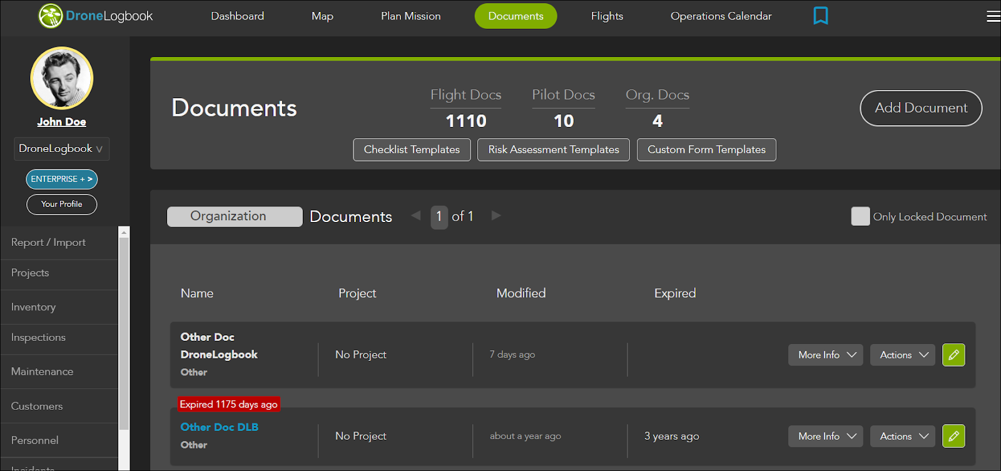Click the Add Document button
Screen dimensions: 1001x471
[x=921, y=108]
